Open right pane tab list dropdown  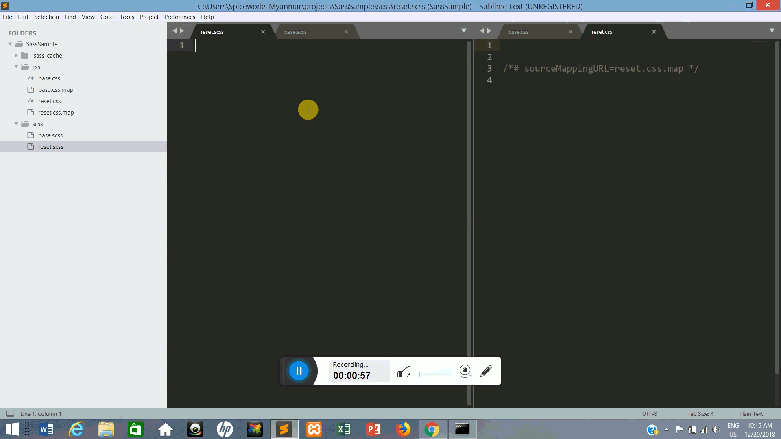[772, 31]
